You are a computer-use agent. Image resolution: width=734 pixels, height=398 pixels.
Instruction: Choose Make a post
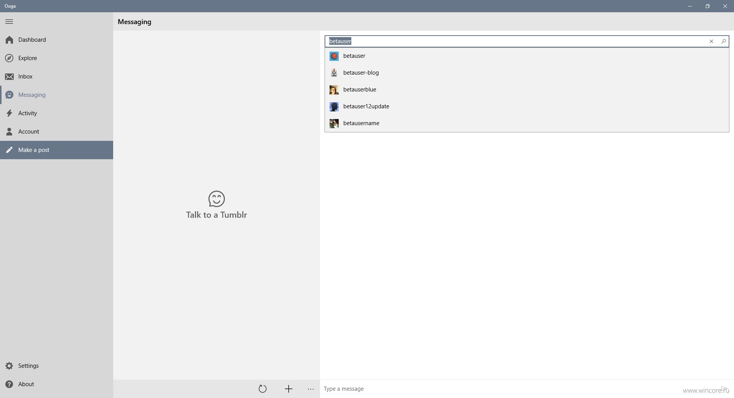[x=57, y=150]
